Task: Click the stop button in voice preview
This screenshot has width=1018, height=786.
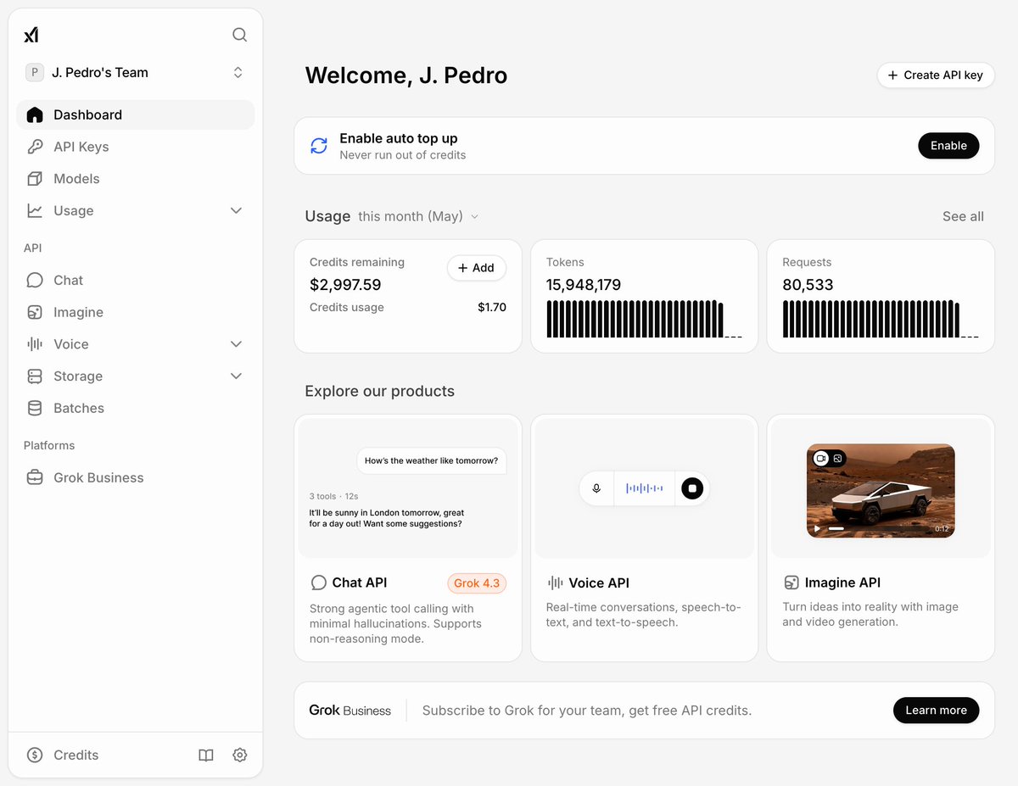Action: (x=692, y=488)
